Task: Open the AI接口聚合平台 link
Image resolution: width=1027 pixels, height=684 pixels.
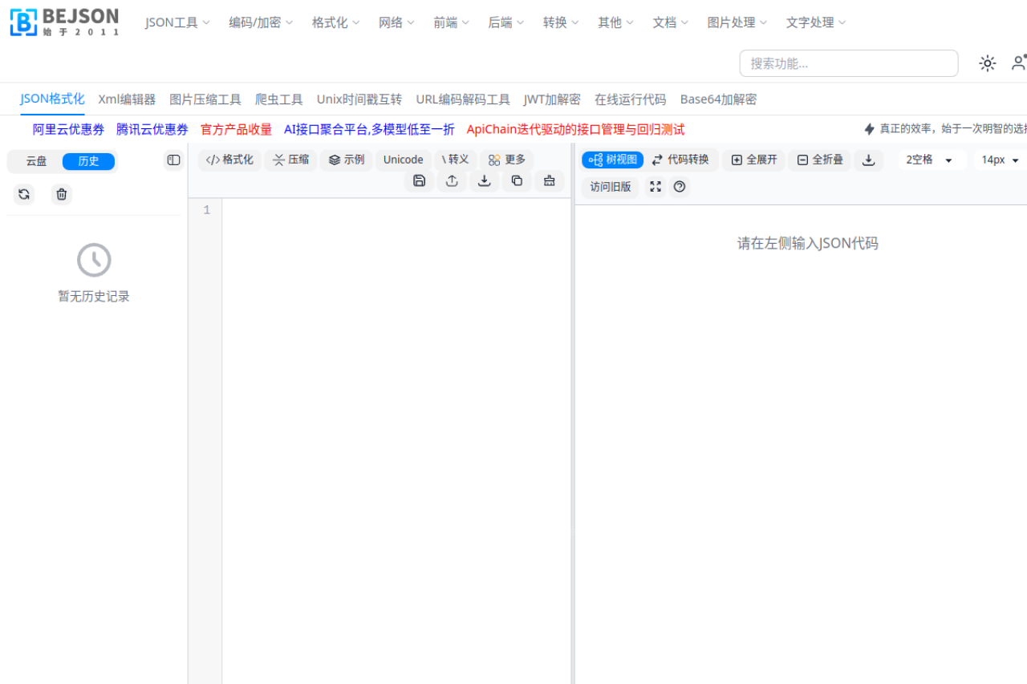Action: pos(369,129)
